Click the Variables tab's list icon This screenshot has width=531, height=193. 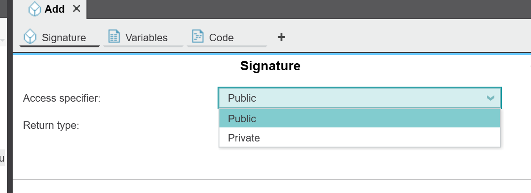(114, 36)
